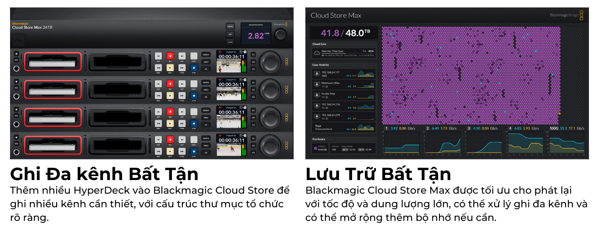The image size is (599, 231).
Task: Click the empty second SSD slot, top HyperDeck
Action: pyautogui.click(x=117, y=61)
